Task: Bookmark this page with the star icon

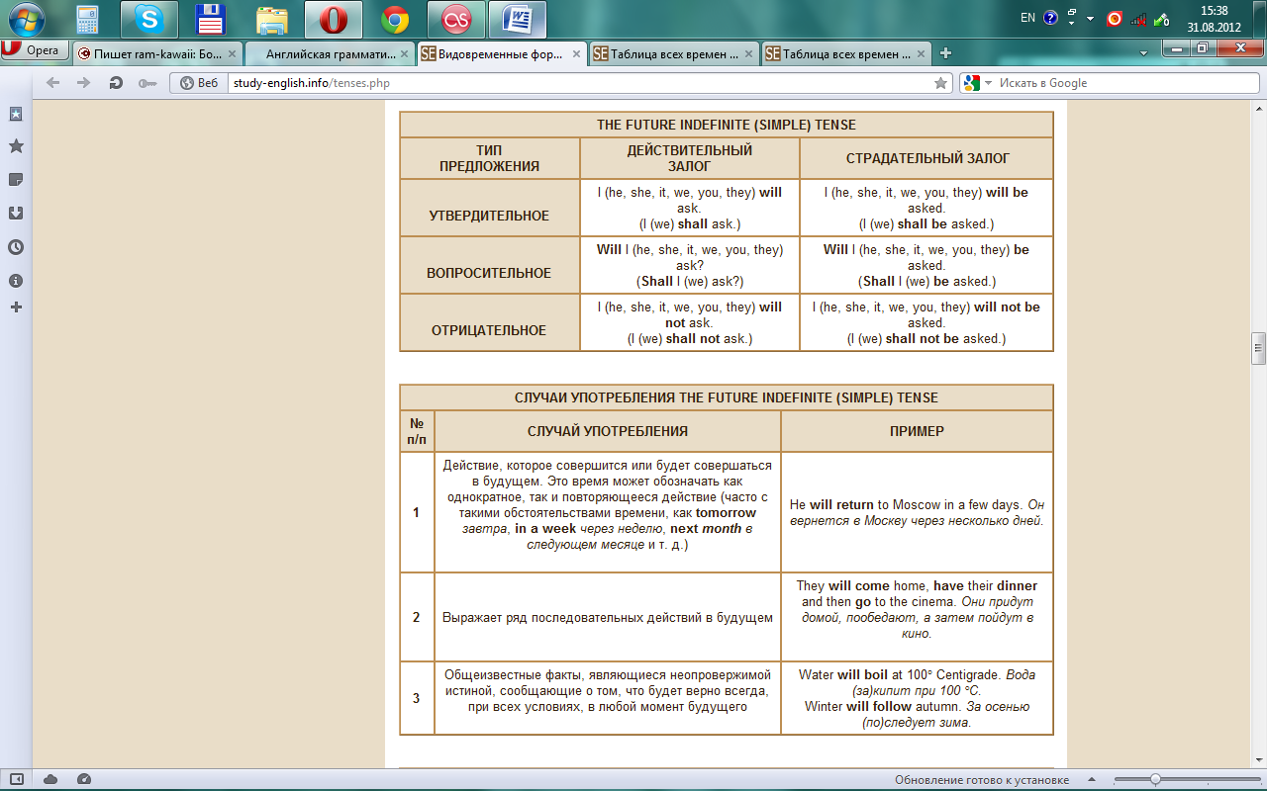Action: (940, 83)
